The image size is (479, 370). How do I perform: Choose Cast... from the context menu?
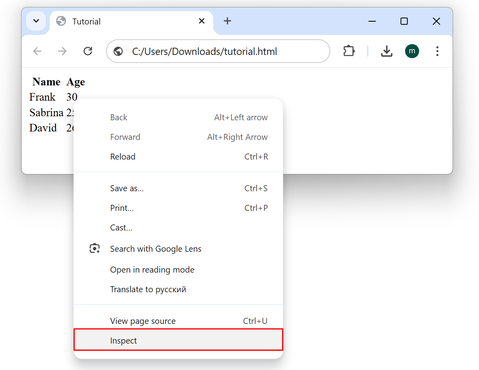tap(121, 228)
